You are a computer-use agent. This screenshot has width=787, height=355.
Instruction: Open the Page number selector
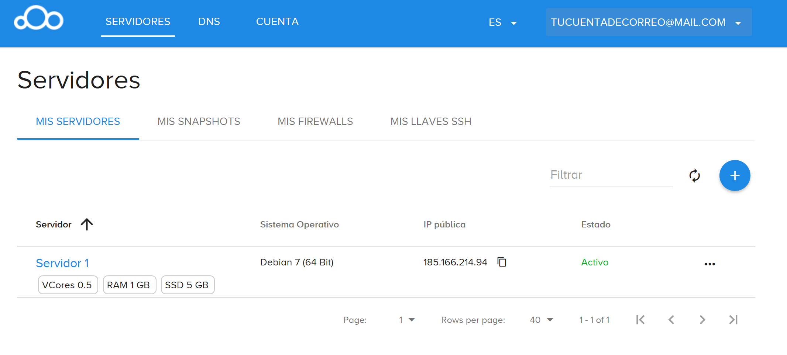pyautogui.click(x=407, y=320)
